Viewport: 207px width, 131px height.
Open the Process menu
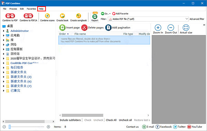pyautogui.click(x=13, y=9)
